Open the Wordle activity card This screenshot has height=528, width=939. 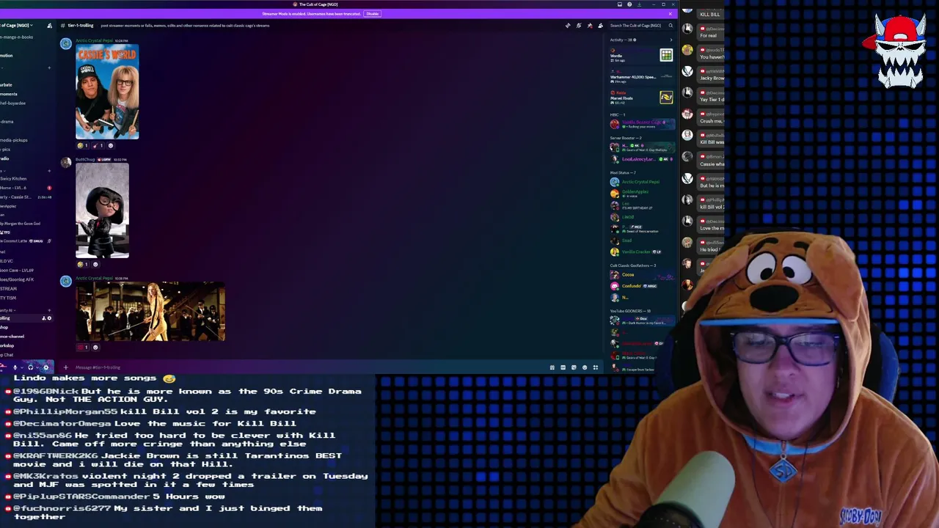[642, 56]
